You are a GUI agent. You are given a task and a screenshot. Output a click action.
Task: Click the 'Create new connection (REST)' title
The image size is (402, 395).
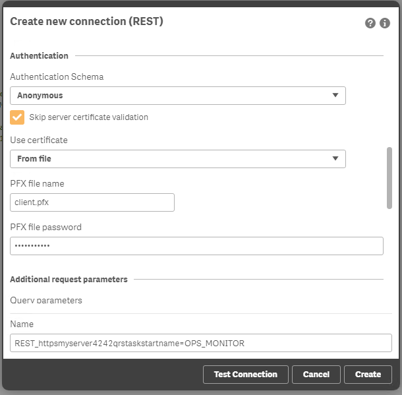[87, 22]
